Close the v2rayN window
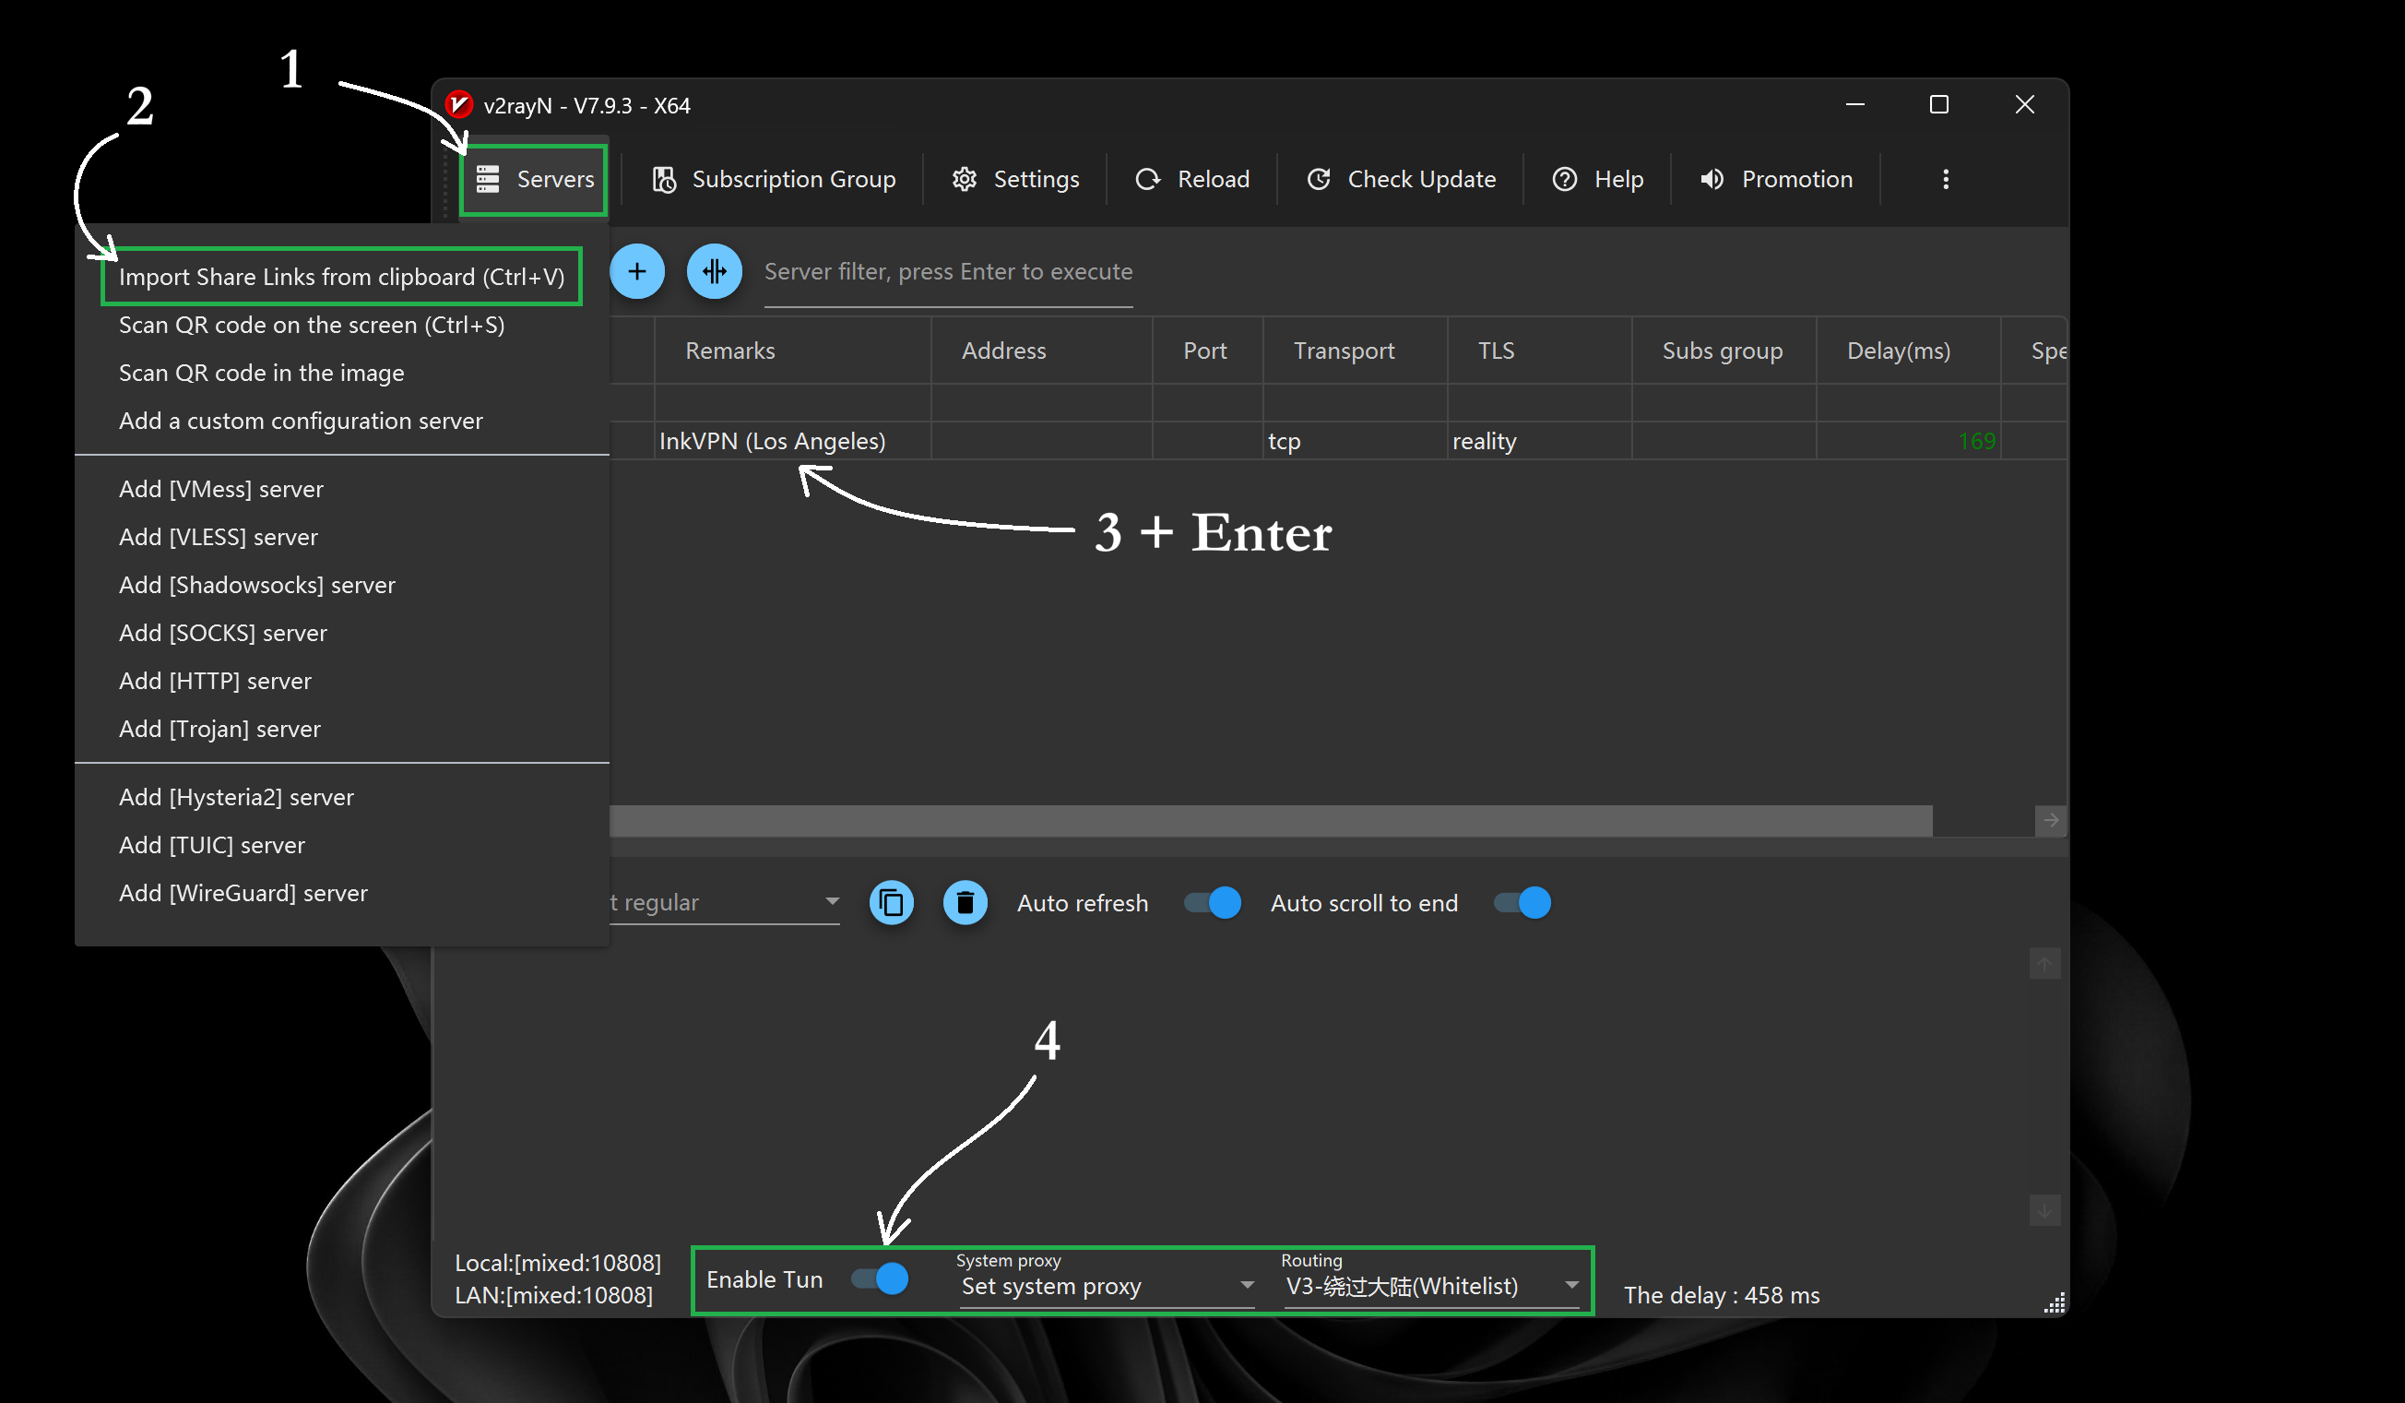2405x1403 pixels. (x=2024, y=104)
